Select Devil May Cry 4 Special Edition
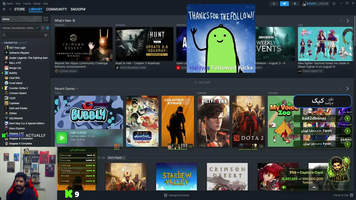The height and width of the screenshot is (200, 356). point(27,123)
